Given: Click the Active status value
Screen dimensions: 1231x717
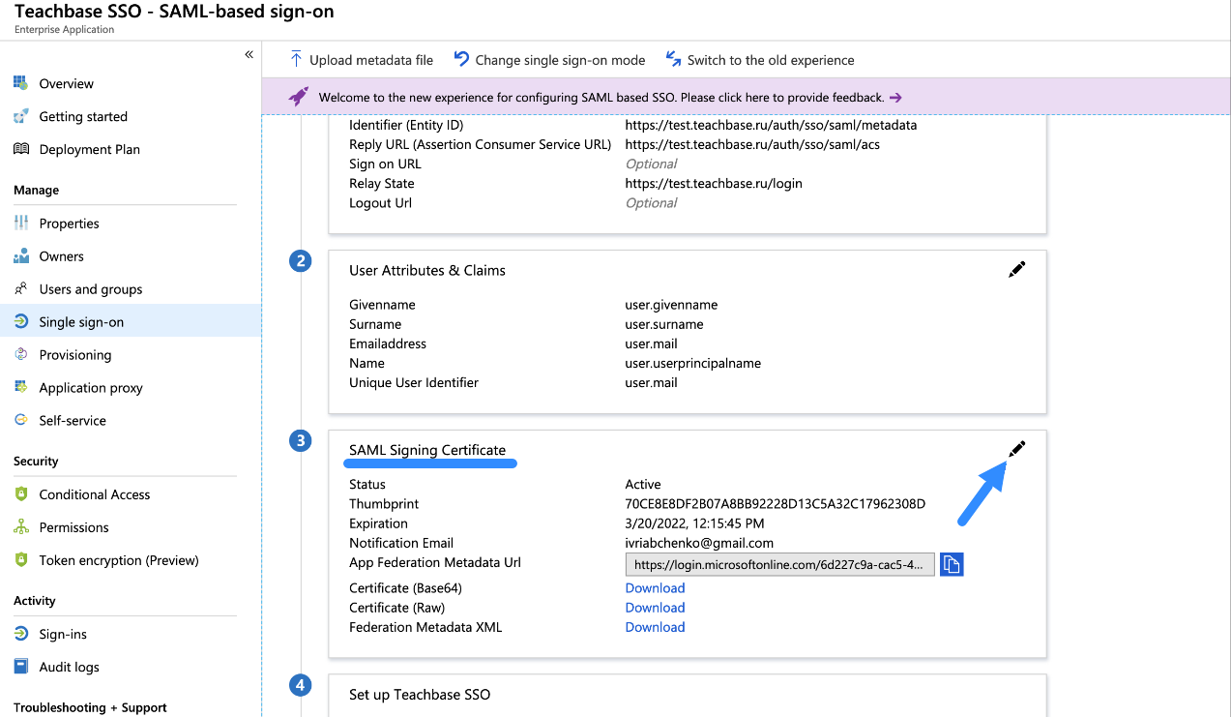Looking at the screenshot, I should click(643, 484).
